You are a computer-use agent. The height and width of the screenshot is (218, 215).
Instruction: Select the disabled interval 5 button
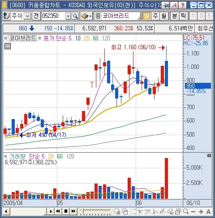tap(209, 16)
